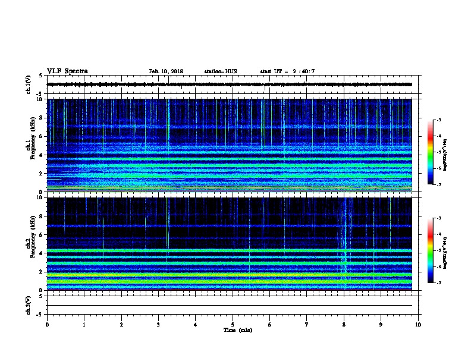Click the ch.3(V) axis "5" tick label
This screenshot has height=364, width=471.
point(41,296)
